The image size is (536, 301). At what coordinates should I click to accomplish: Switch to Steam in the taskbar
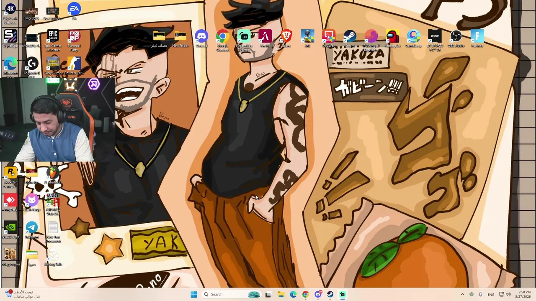click(330, 294)
